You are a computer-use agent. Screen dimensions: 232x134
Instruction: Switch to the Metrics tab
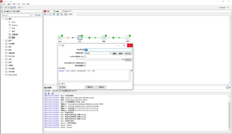73,91
